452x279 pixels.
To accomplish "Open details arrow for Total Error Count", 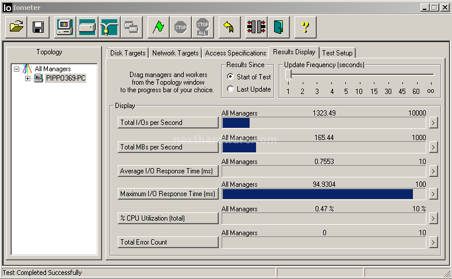I will (x=433, y=243).
